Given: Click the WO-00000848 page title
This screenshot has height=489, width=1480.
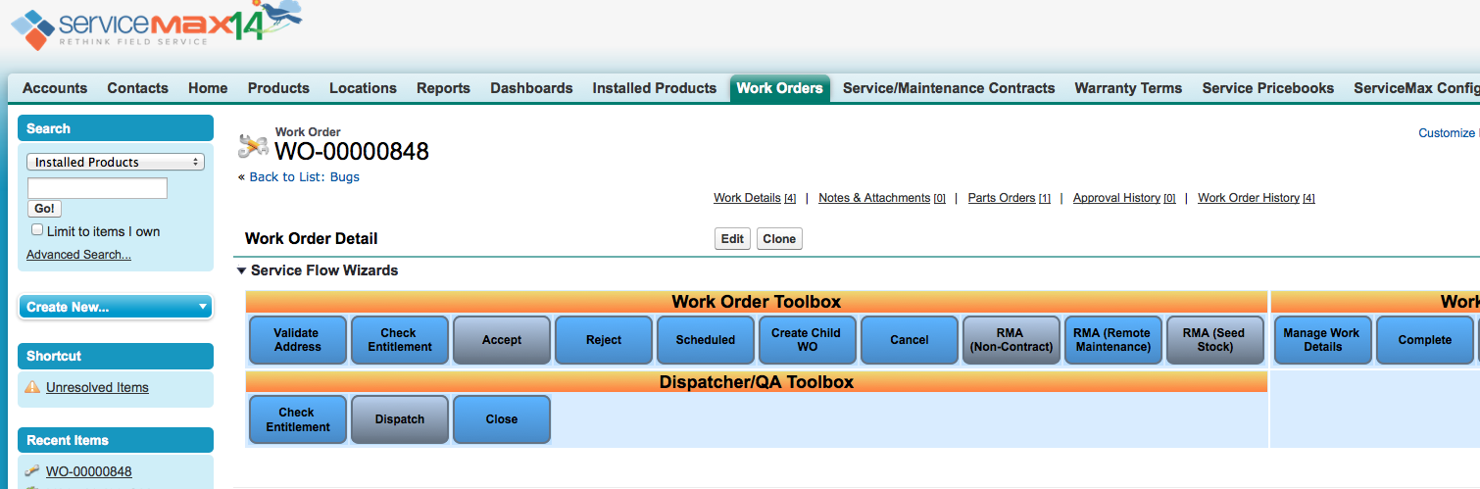Looking at the screenshot, I should (x=352, y=152).
